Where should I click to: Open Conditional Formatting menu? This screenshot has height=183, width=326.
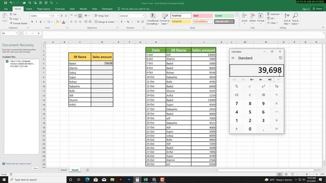tap(153, 19)
